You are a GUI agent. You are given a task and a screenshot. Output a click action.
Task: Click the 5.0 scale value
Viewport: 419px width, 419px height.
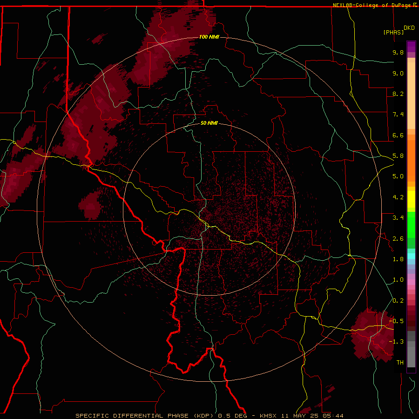coord(398,176)
